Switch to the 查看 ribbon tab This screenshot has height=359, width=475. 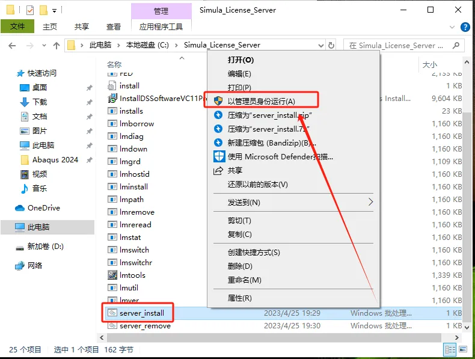[x=114, y=26]
